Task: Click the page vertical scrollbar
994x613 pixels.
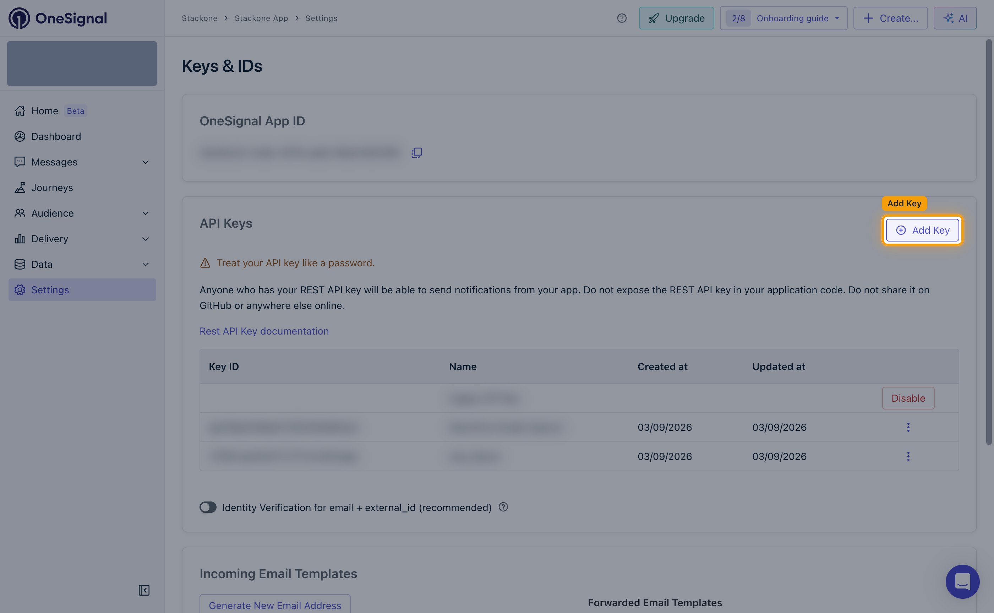Action: pyautogui.click(x=989, y=242)
